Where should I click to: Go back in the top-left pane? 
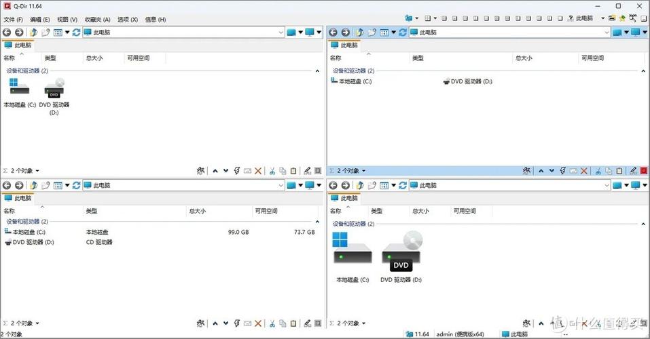point(7,33)
